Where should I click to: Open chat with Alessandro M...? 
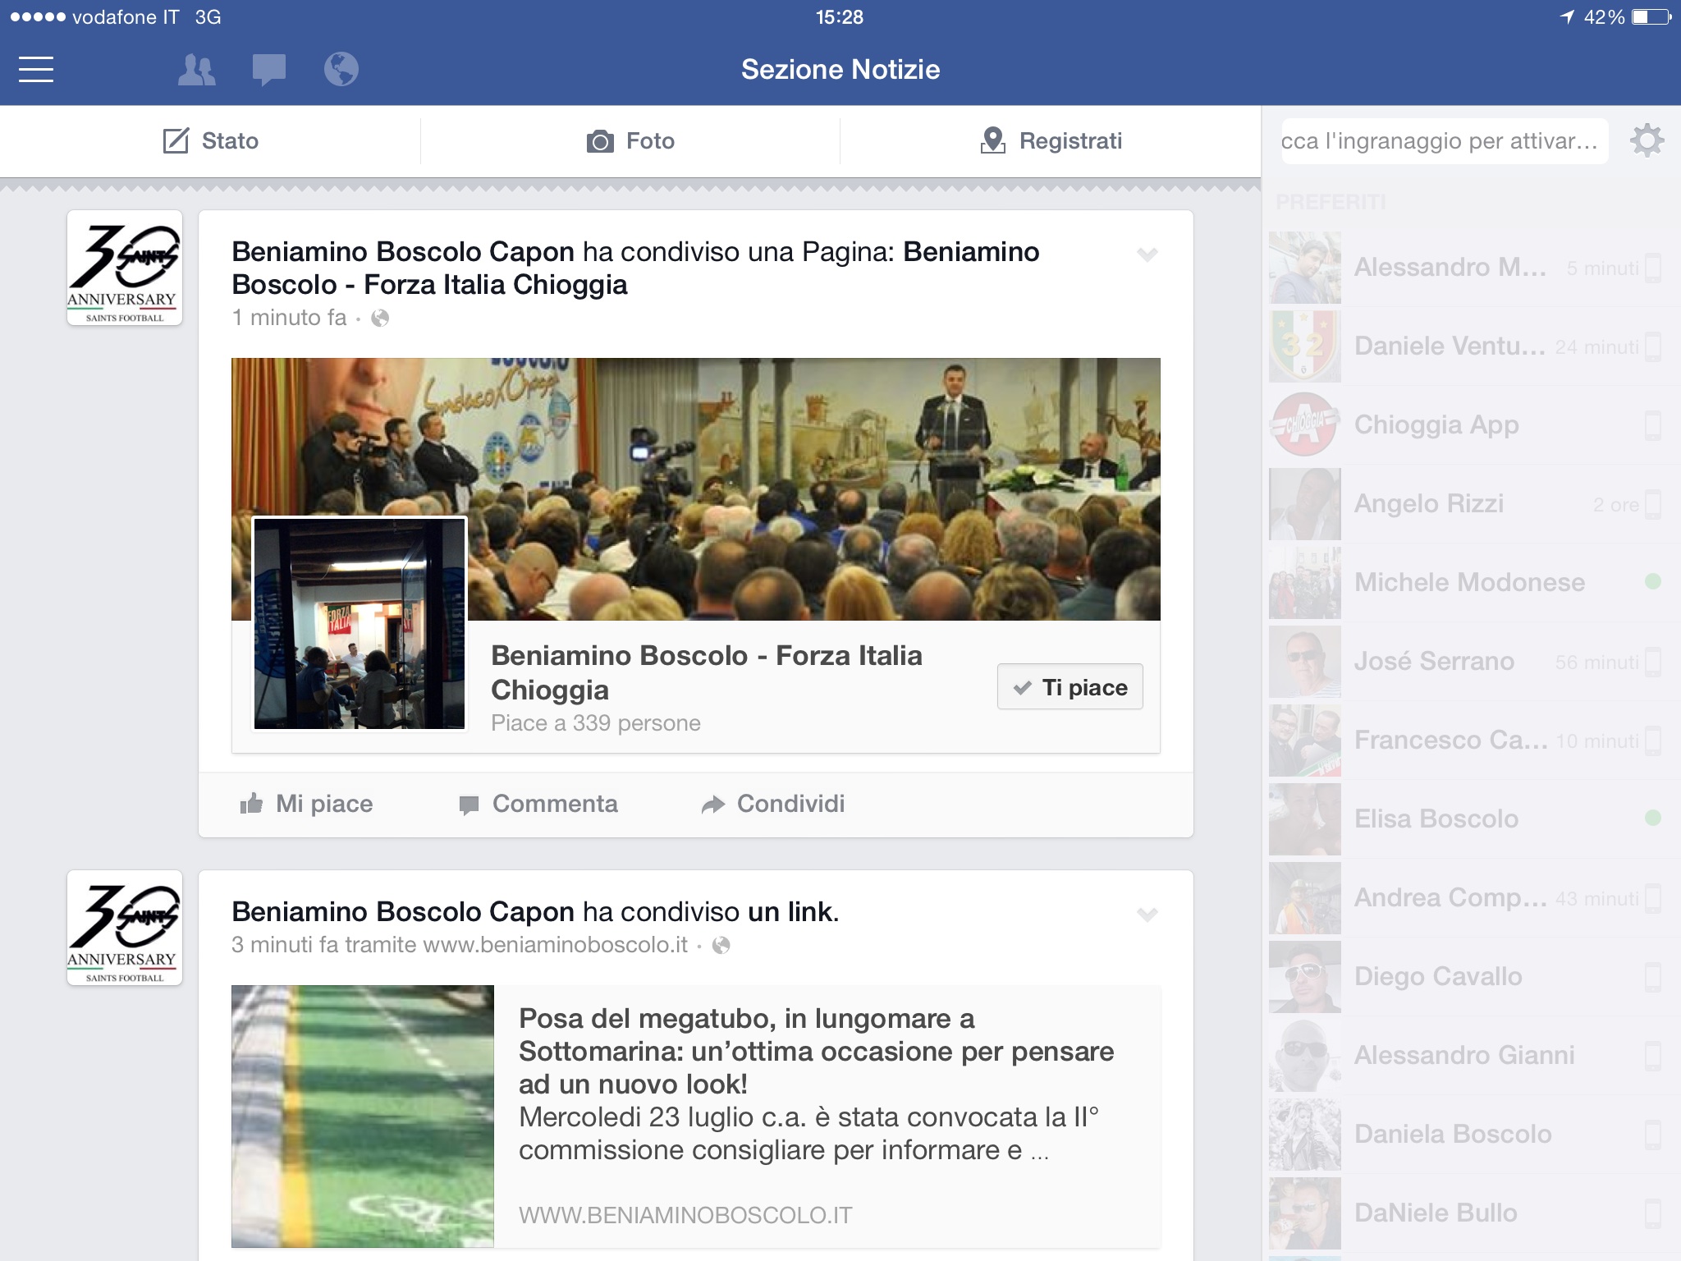coord(1471,268)
